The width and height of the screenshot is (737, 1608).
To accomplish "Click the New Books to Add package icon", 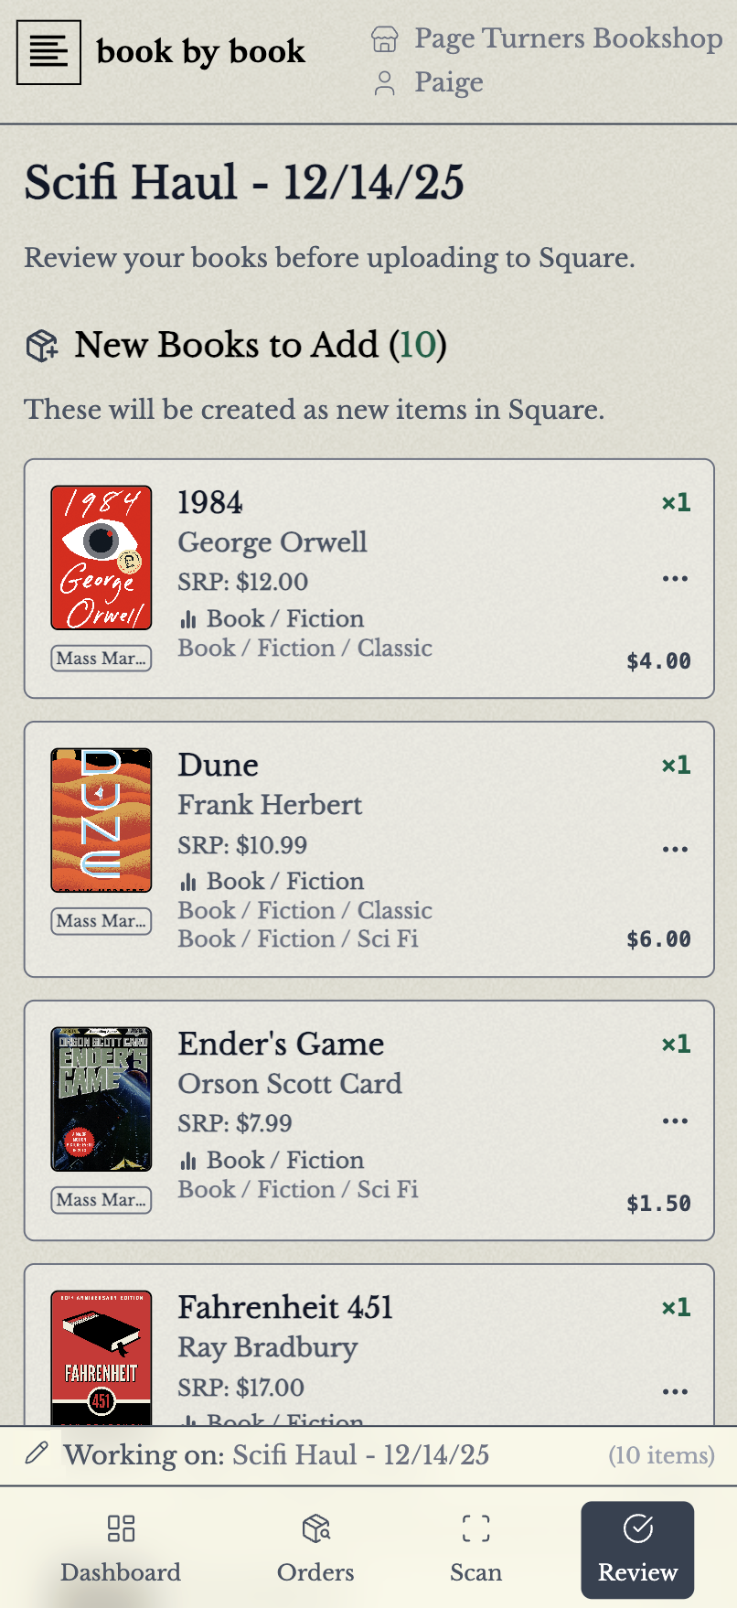I will (x=40, y=344).
